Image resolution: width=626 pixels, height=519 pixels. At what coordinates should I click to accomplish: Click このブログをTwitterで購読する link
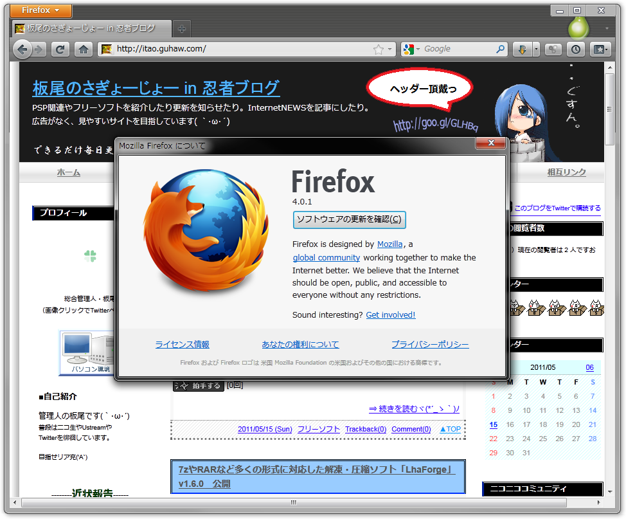coord(557,208)
